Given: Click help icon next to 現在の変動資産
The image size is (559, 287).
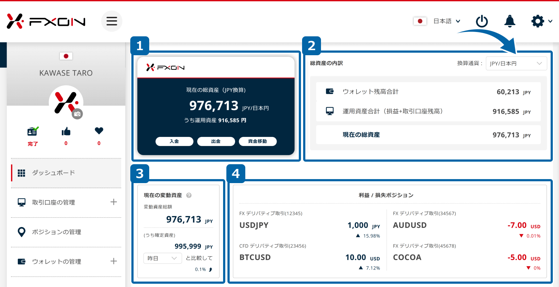Looking at the screenshot, I should pyautogui.click(x=189, y=195).
